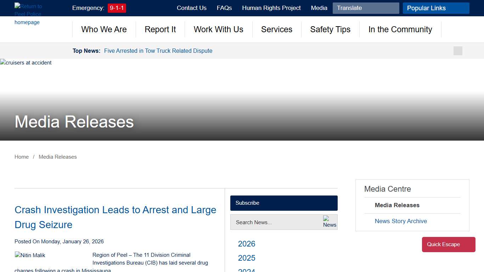Expand the 2026 news releases section
Screen dimensions: 484x272
pos(246,244)
